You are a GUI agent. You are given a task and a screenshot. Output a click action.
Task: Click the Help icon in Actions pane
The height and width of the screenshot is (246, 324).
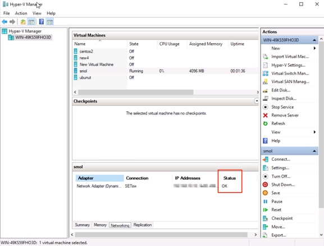[x=265, y=141]
